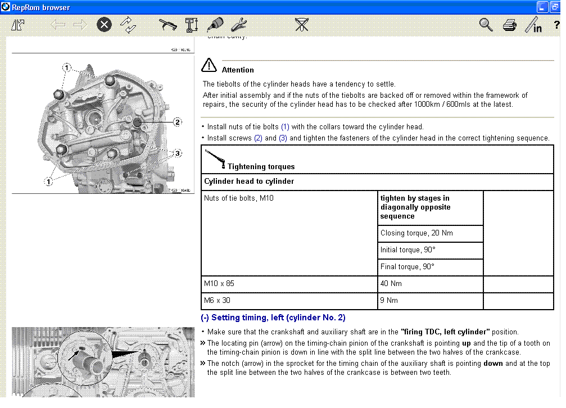Open the table of contents book icon
Image resolution: width=566 pixels, height=408 pixels.
(17, 25)
